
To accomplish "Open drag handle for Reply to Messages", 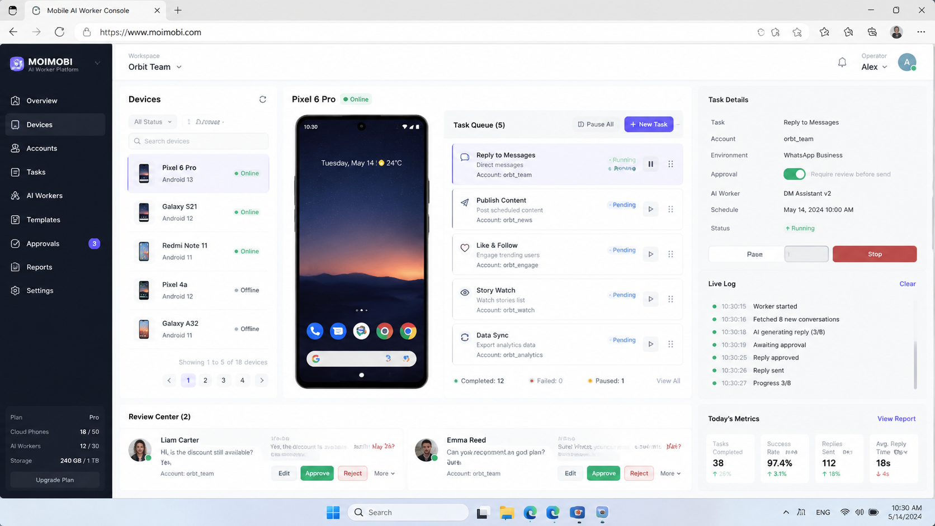I will click(670, 164).
